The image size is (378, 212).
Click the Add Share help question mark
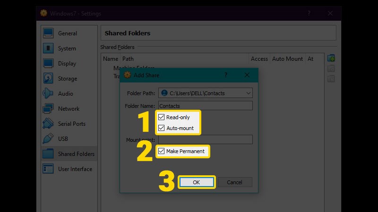(x=226, y=75)
